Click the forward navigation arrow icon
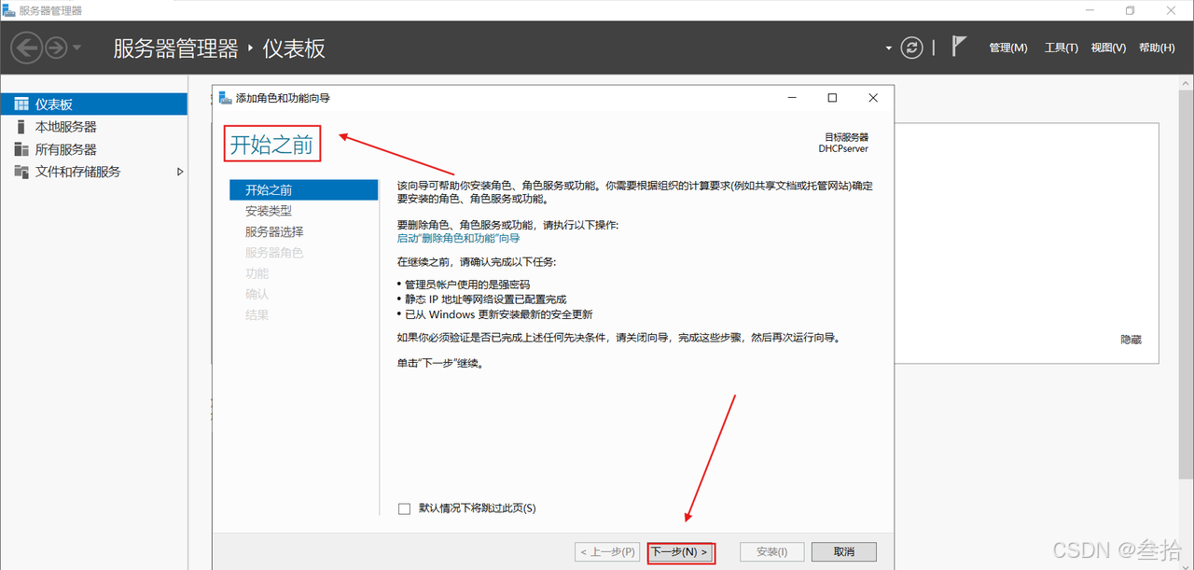This screenshot has width=1194, height=570. tap(56, 48)
